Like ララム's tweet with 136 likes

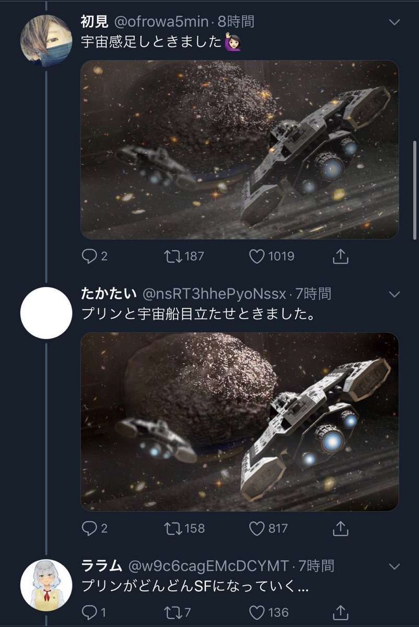(255, 612)
